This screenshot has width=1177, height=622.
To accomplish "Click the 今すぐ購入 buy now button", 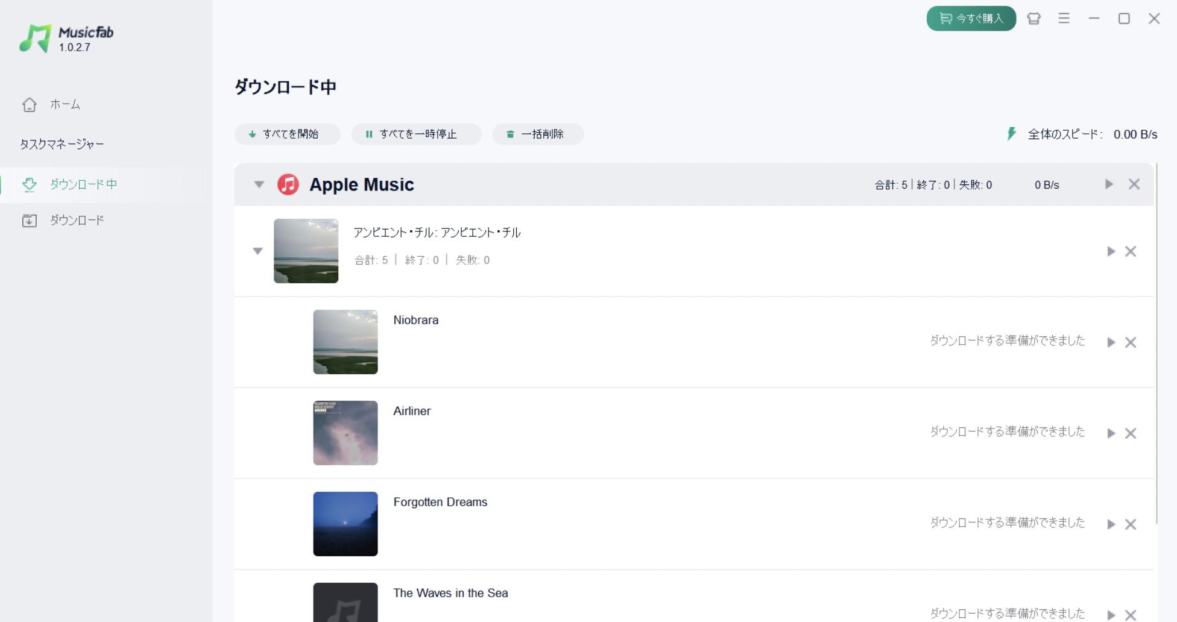I will 971,19.
